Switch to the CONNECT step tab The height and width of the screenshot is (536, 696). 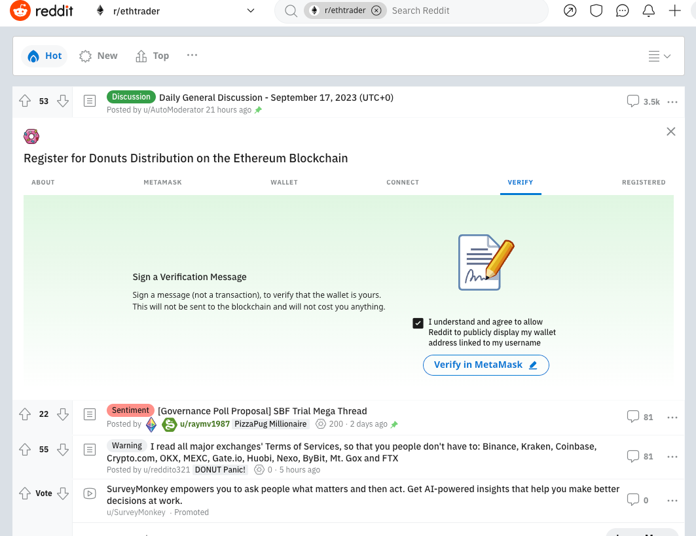click(403, 183)
